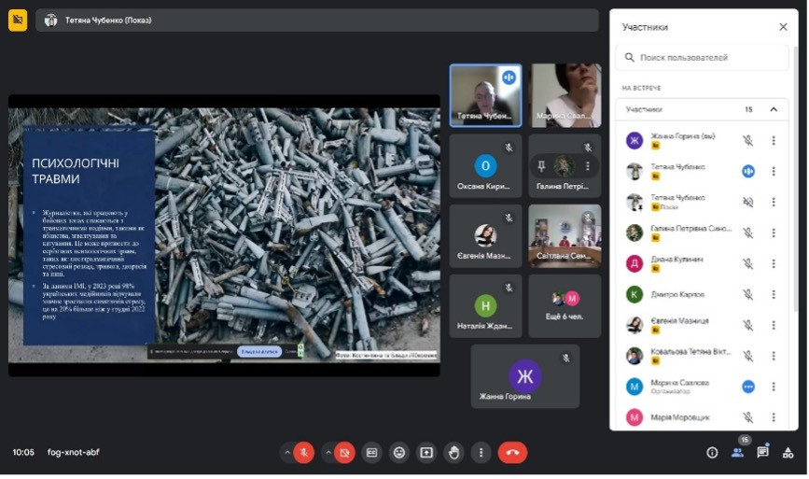
Task: Click Тетяна Чубенко (Показ) presentation bar
Action: (317, 21)
